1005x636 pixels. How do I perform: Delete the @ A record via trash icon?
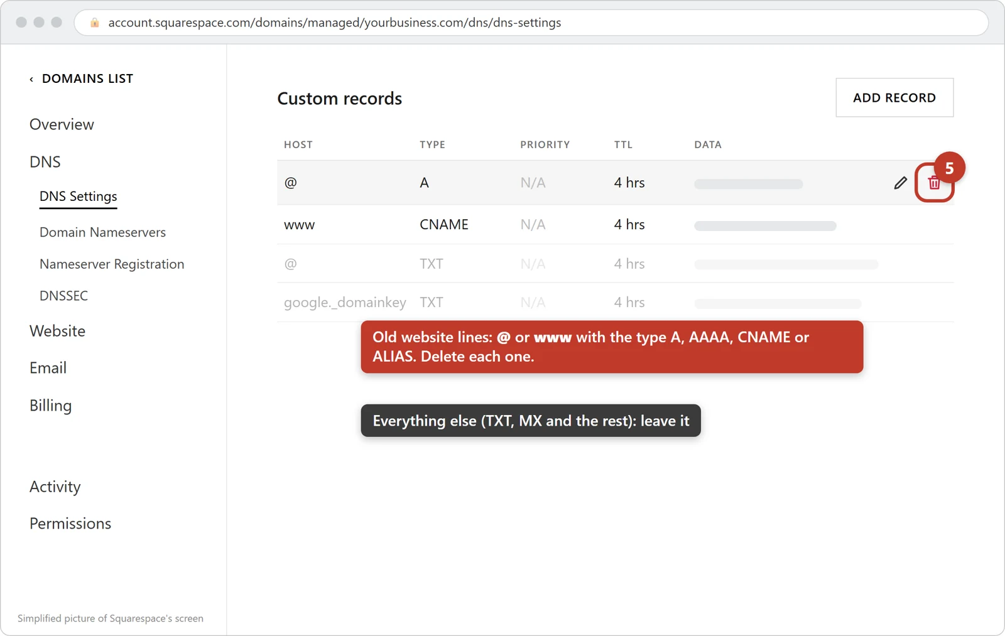[934, 183]
